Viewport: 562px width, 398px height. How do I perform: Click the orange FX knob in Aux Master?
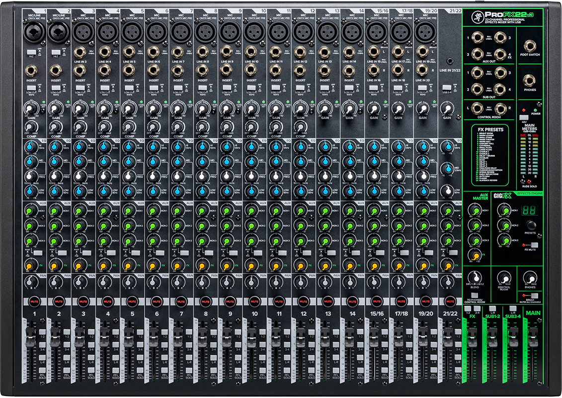click(x=476, y=256)
